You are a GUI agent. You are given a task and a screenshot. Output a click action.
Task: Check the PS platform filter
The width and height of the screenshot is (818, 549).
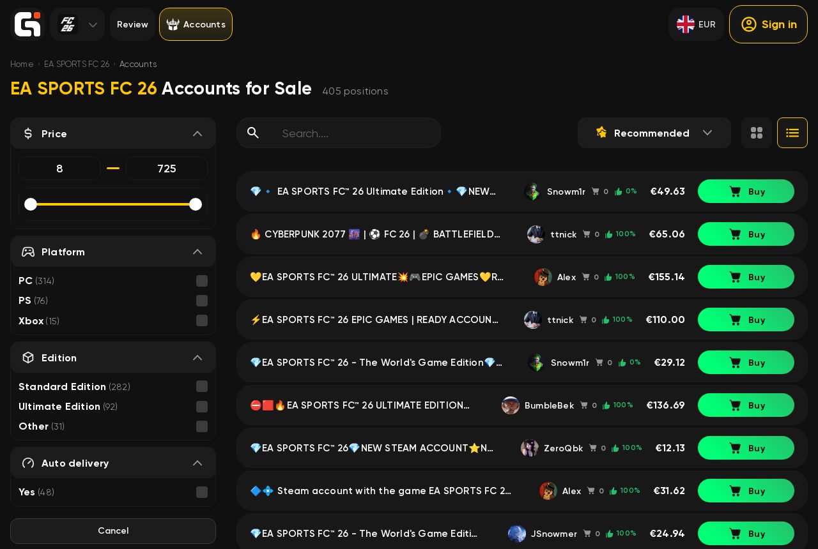click(202, 301)
